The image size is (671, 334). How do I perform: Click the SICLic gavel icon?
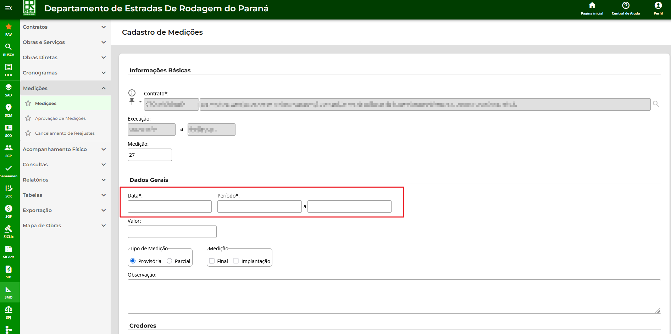point(9,231)
